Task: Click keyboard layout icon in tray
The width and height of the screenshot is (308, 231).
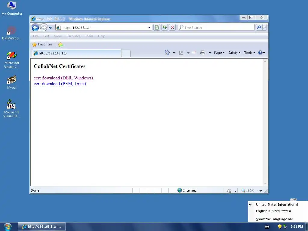Action: click(x=267, y=227)
